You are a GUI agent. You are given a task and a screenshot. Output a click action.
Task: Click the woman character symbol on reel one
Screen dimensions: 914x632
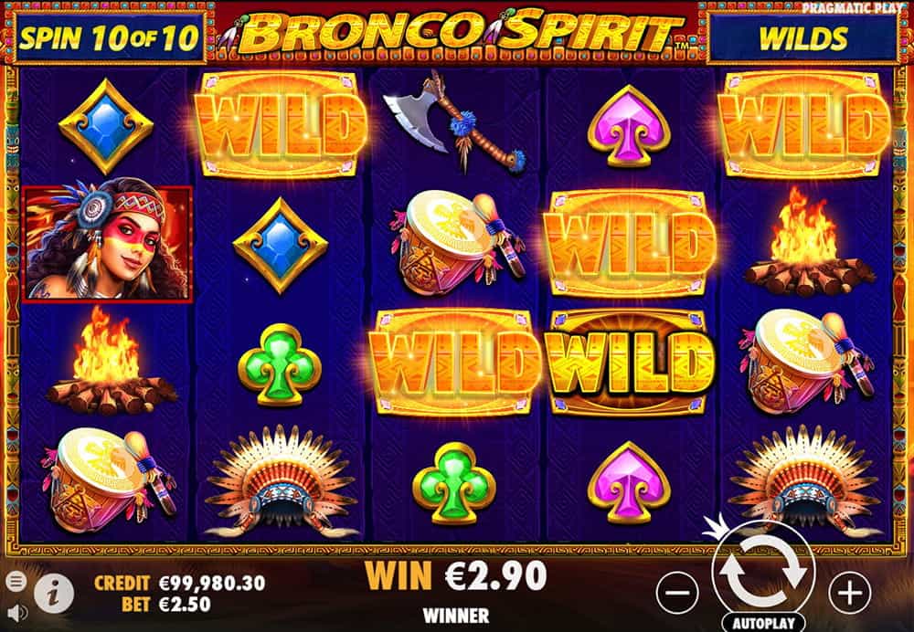point(107,244)
